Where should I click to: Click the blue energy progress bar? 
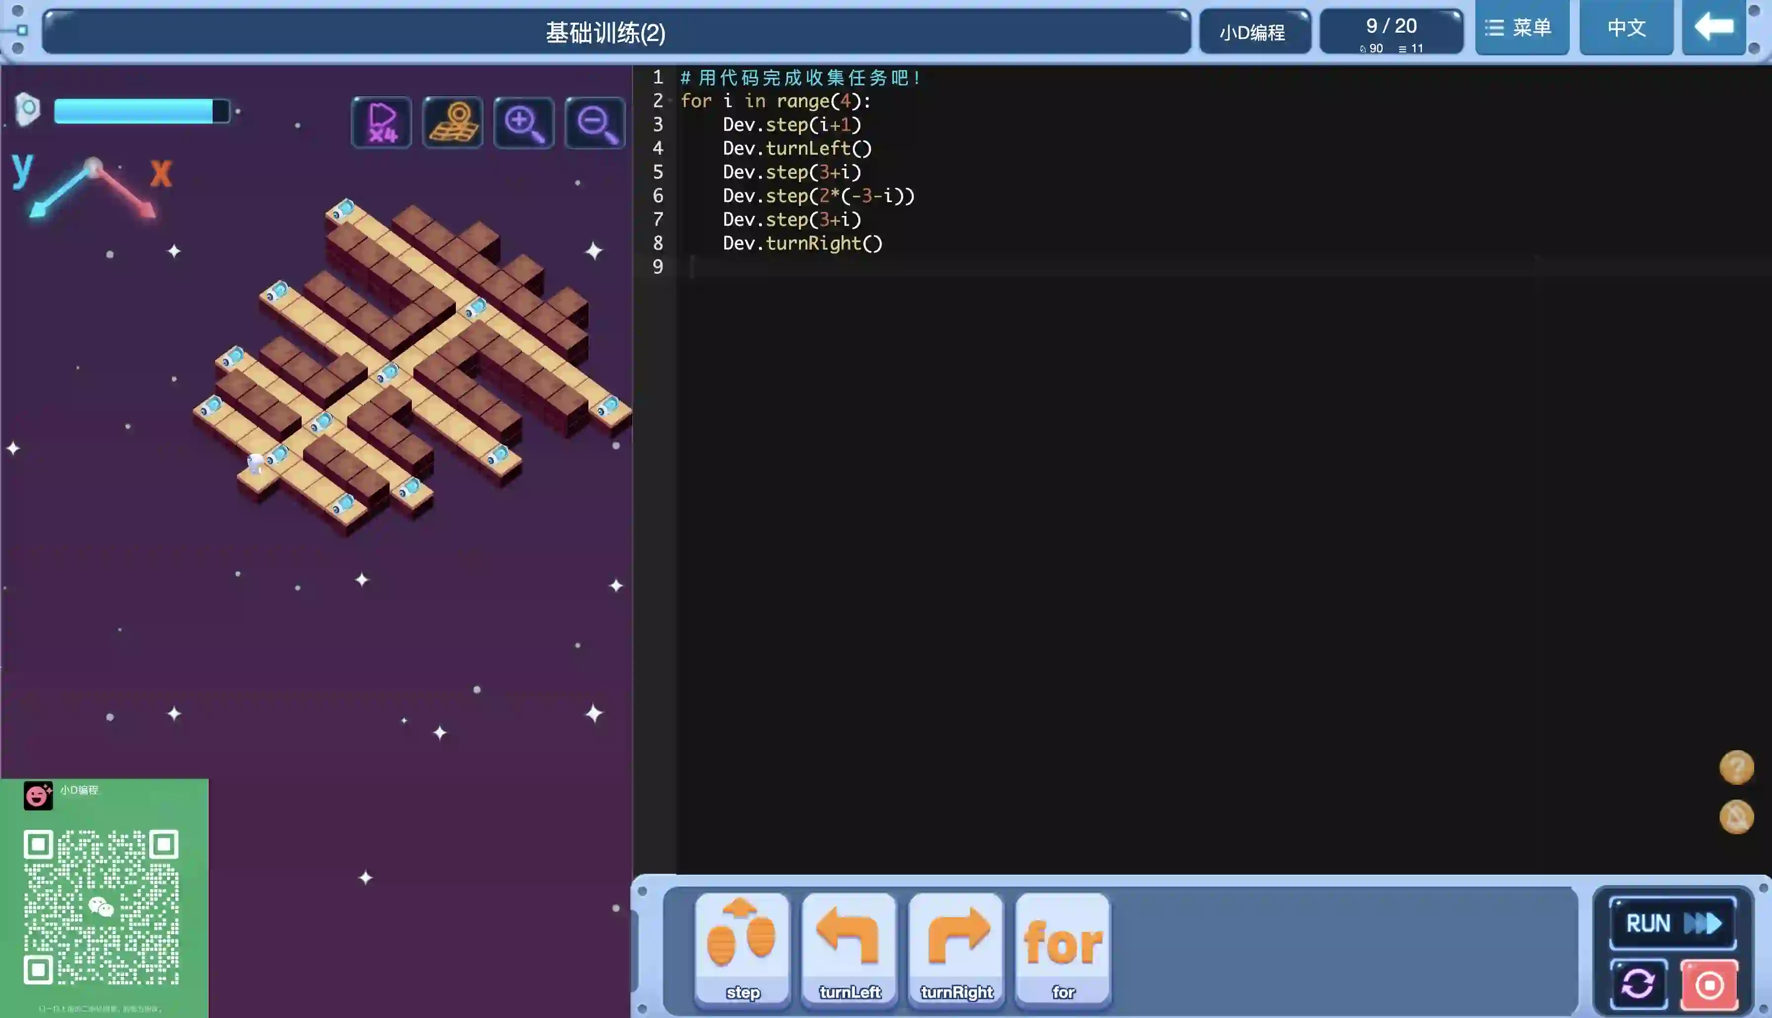click(141, 111)
